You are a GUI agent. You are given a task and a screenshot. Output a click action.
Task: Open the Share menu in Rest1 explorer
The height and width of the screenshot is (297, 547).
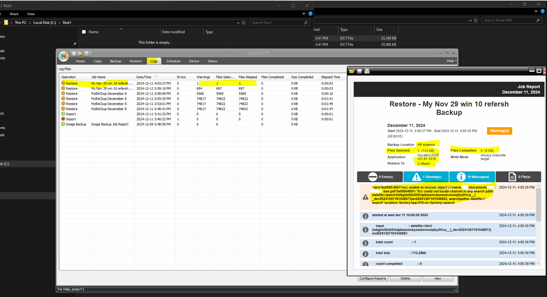tap(14, 14)
